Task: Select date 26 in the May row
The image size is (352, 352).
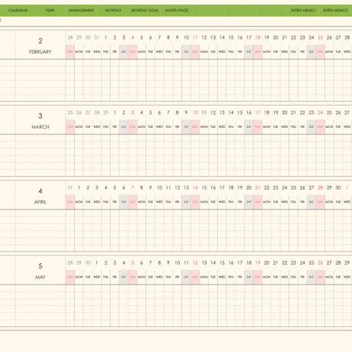Action: (x=321, y=262)
